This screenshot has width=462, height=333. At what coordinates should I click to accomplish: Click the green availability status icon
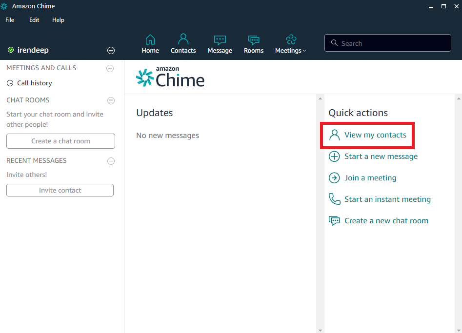pos(11,50)
